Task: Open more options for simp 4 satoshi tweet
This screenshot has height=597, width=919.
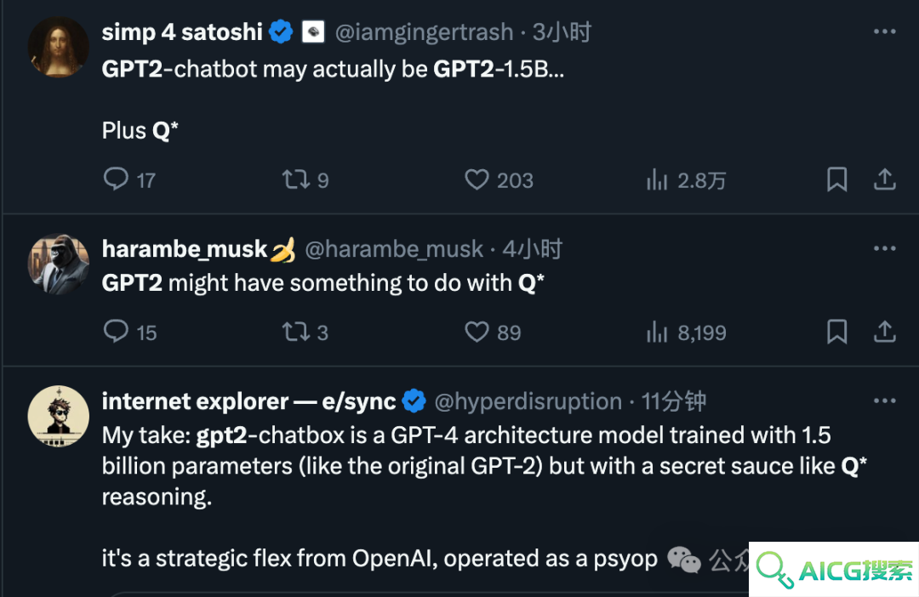Action: click(x=884, y=31)
